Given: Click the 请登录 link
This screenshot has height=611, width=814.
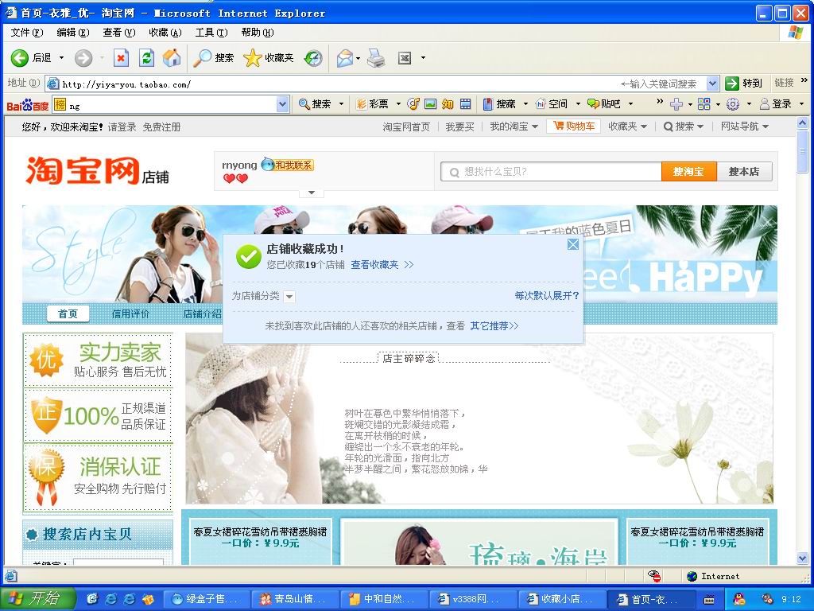Looking at the screenshot, I should 122,126.
